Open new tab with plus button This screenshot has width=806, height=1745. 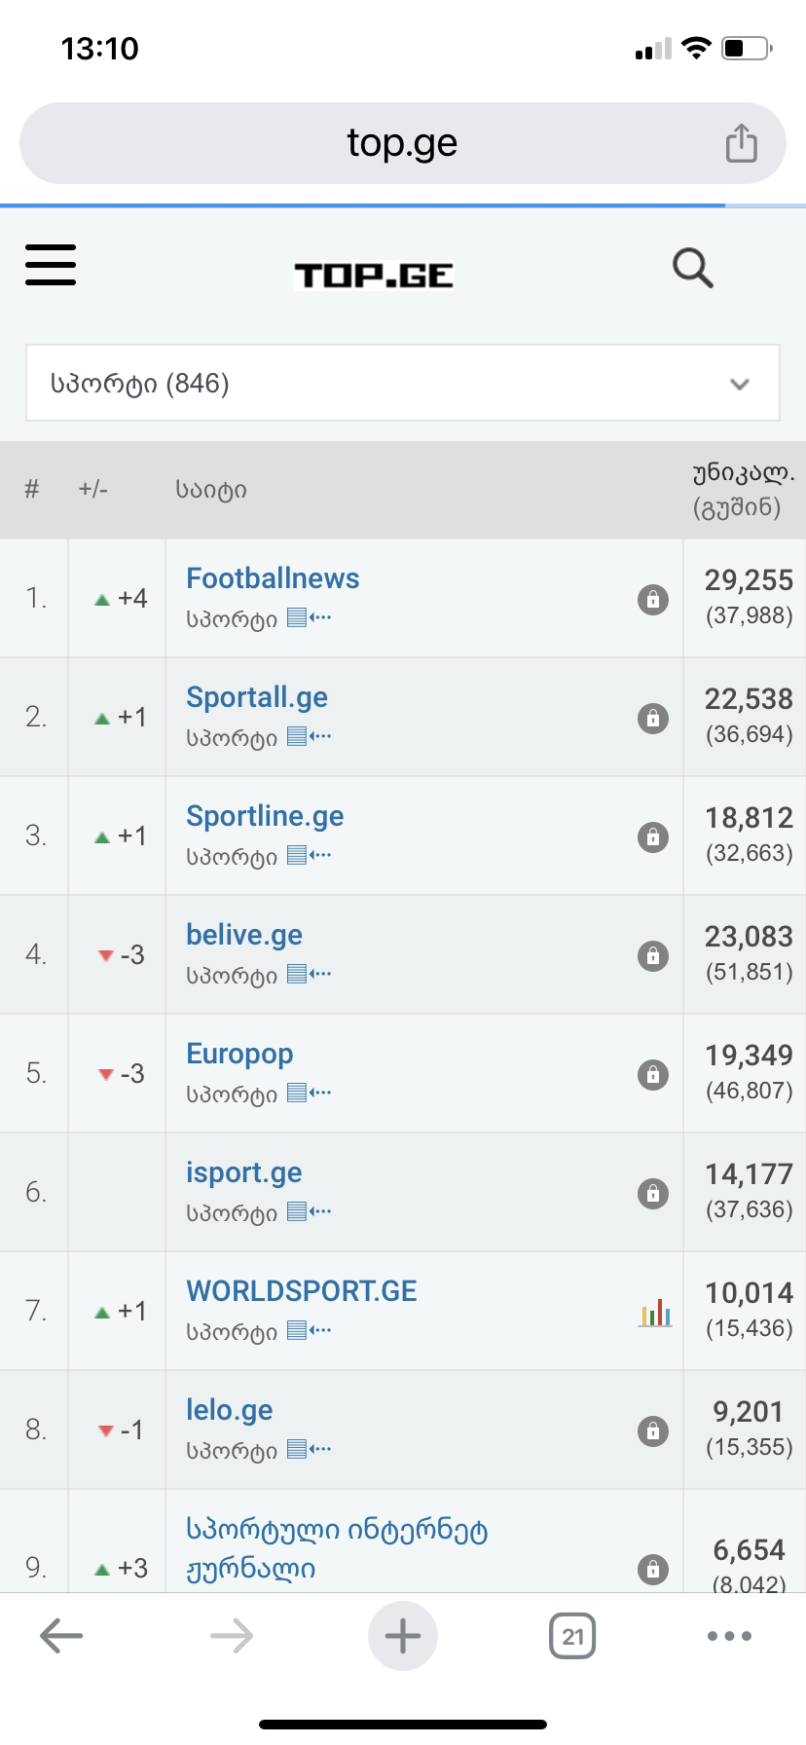point(402,1636)
